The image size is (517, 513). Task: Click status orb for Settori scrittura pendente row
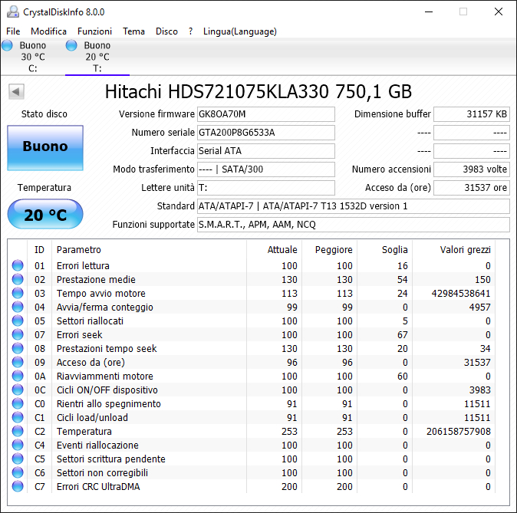tap(18, 459)
